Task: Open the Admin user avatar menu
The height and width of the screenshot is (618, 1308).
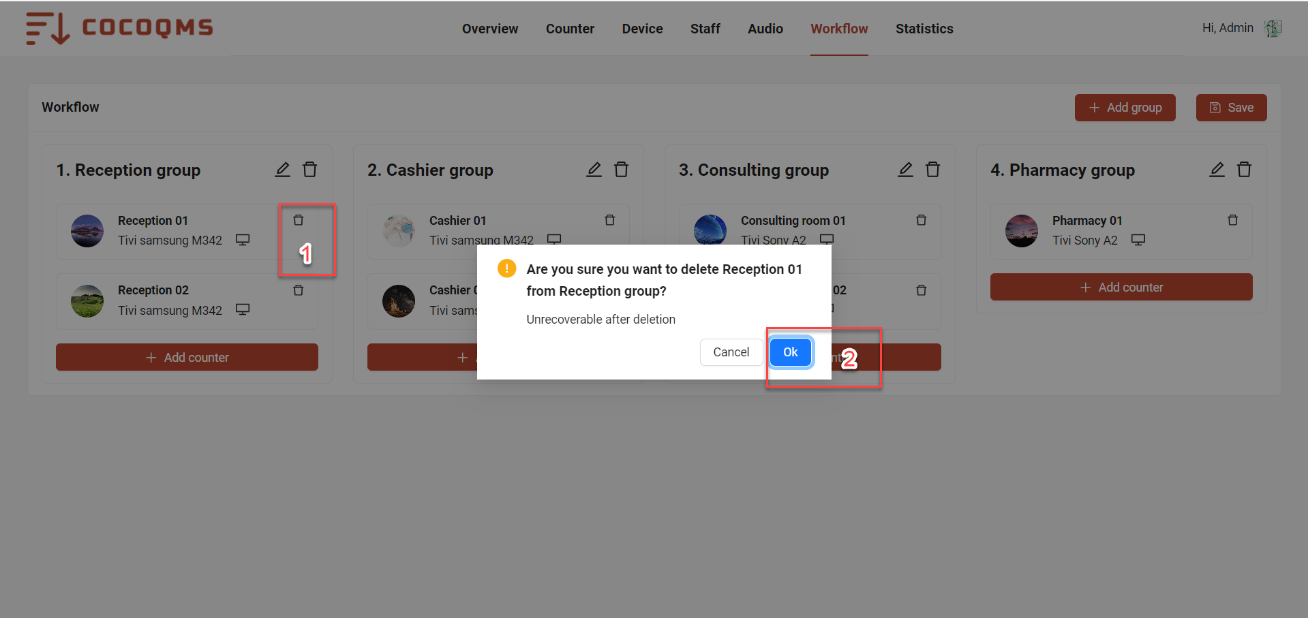Action: (1273, 28)
